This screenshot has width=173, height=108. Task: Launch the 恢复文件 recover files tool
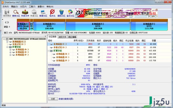coord(25,13)
